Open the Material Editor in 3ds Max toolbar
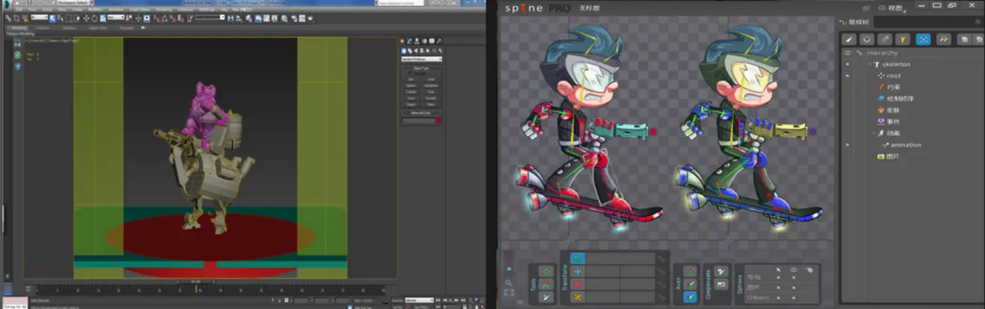The width and height of the screenshot is (985, 309). (285, 18)
